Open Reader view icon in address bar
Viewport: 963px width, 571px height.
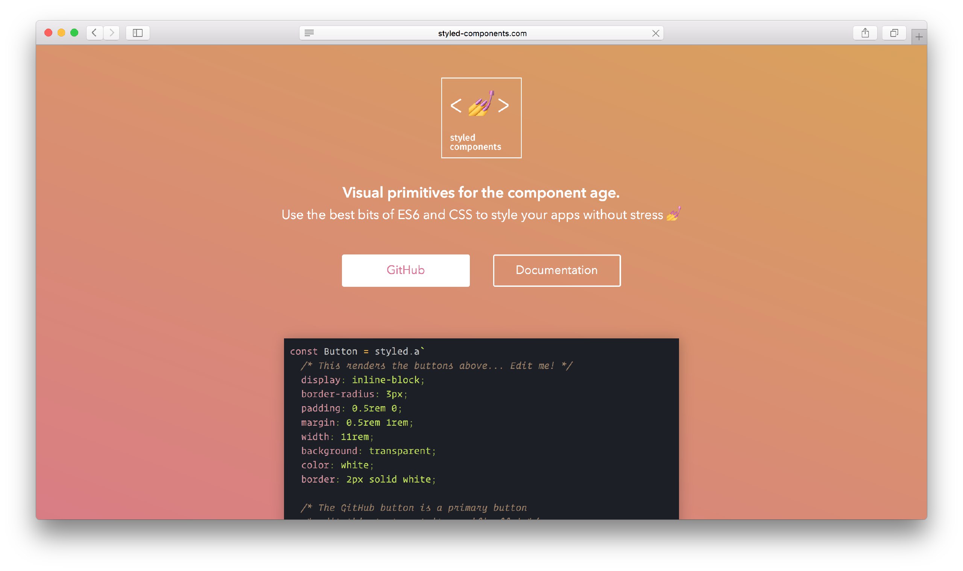[x=309, y=33]
